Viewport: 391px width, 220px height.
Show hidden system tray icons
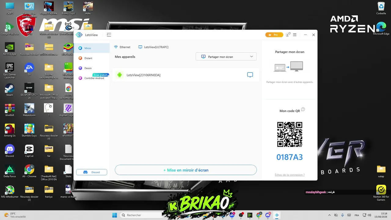(x=329, y=215)
